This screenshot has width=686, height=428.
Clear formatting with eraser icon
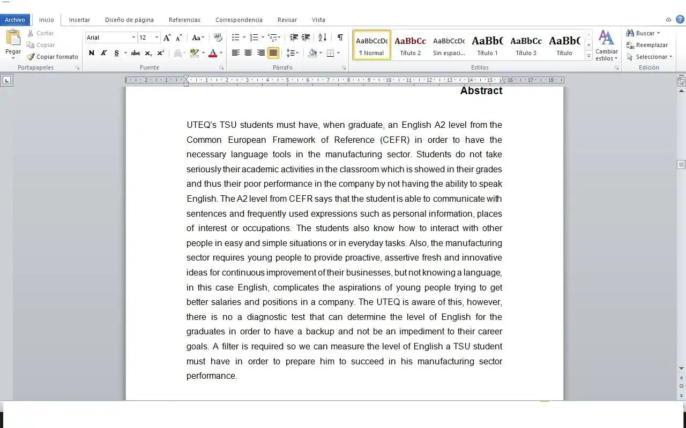pos(218,37)
